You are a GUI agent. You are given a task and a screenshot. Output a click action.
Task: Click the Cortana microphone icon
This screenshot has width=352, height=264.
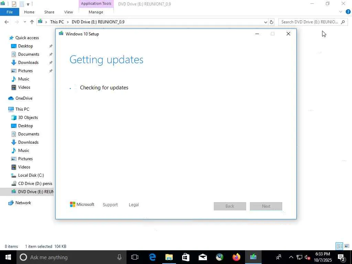point(119,257)
